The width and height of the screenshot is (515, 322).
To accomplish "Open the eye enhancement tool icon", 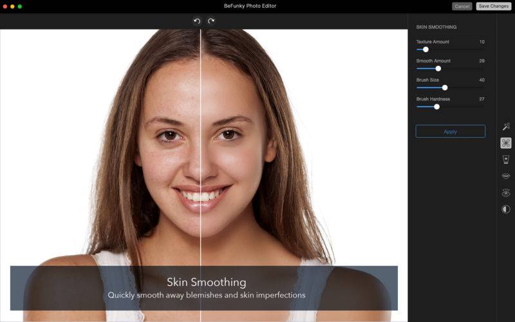I will coord(506,193).
